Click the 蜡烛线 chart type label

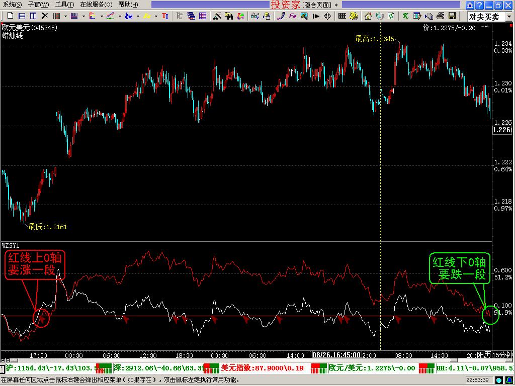(x=13, y=36)
